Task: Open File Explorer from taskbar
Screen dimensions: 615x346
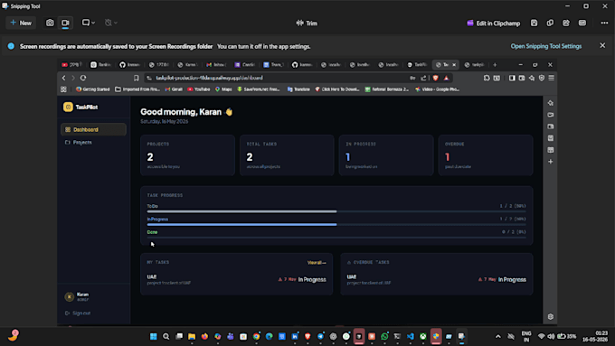Action: click(x=192, y=336)
